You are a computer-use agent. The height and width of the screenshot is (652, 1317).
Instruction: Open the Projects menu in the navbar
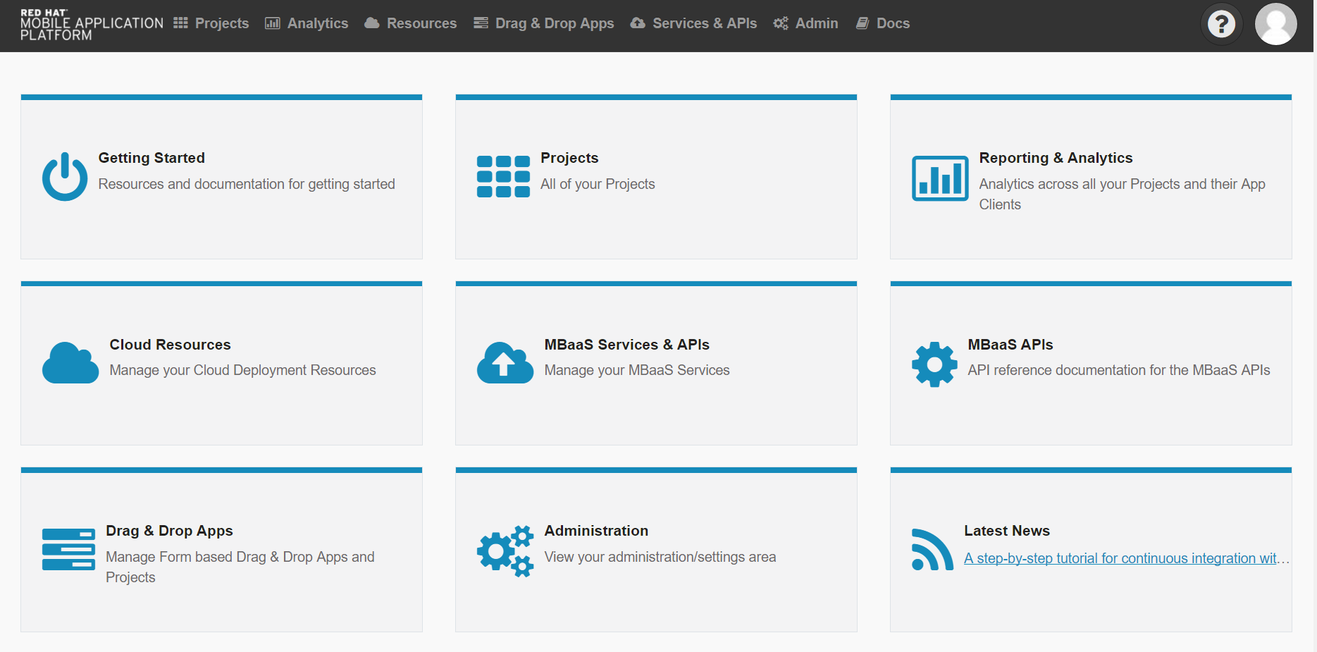211,23
